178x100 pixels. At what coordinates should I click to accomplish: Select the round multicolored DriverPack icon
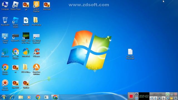click(x=26, y=53)
